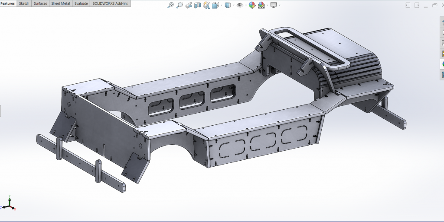
Task: Expand the View Orientation dropdown arrow
Action: click(x=222, y=5)
